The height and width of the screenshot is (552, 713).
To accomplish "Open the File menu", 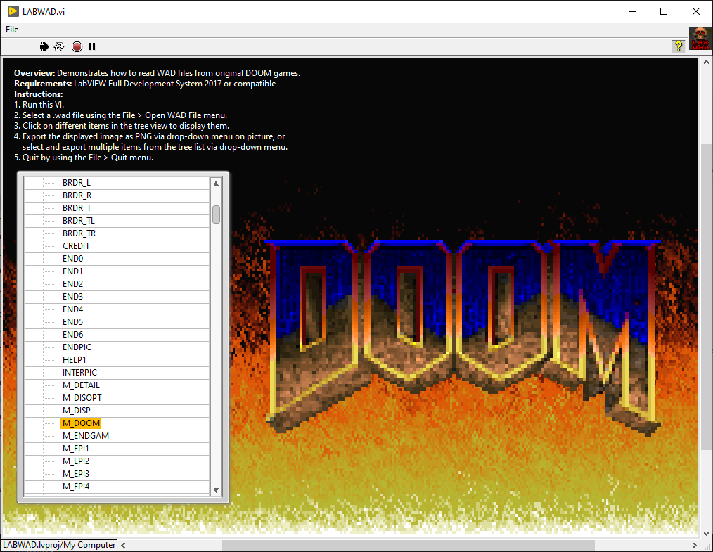I will tap(12, 30).
